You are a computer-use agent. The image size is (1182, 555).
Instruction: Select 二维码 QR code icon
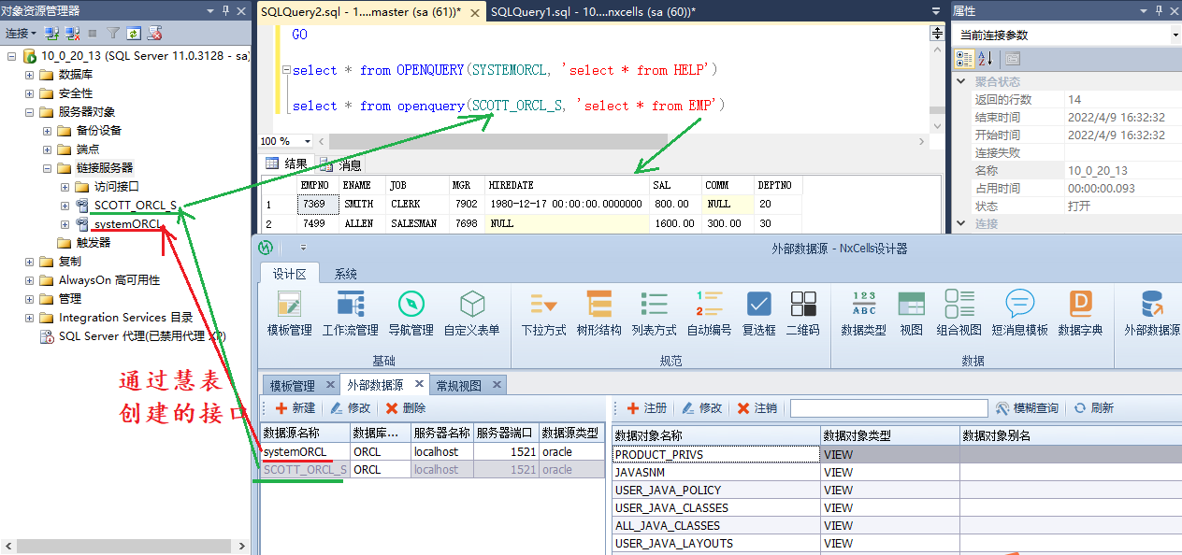point(802,313)
